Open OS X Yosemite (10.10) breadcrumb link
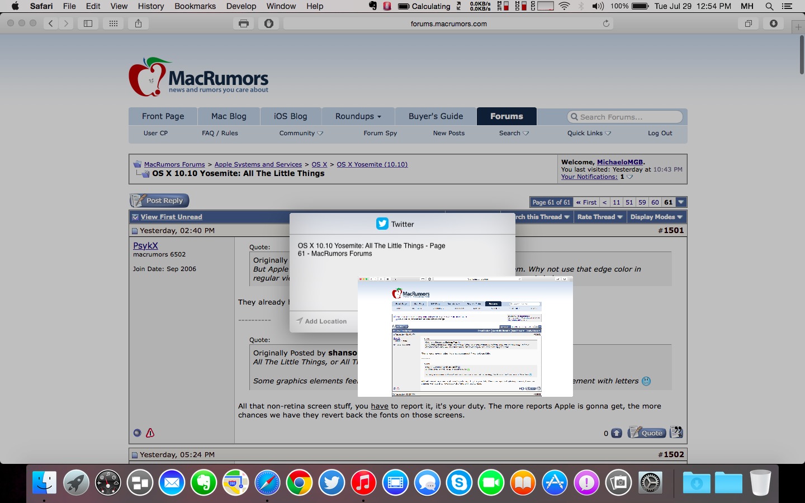Image resolution: width=805 pixels, height=503 pixels. tap(372, 164)
